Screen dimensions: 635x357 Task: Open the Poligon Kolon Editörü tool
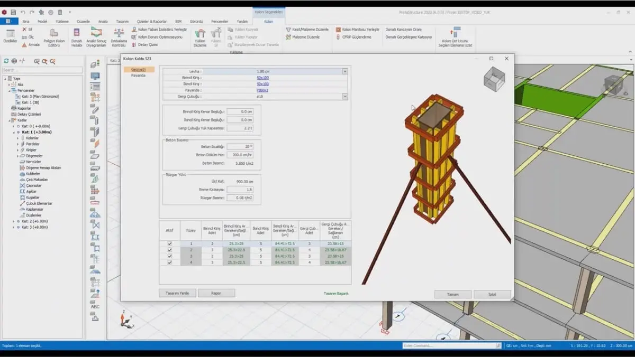click(x=53, y=36)
